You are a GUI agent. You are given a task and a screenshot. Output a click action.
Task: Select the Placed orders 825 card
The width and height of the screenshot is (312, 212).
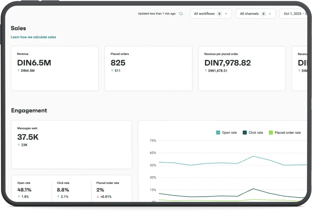coord(149,68)
